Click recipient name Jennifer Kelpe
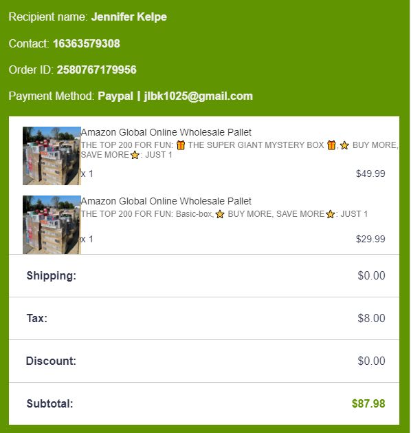Screen dimensions: 411x433 point(129,17)
